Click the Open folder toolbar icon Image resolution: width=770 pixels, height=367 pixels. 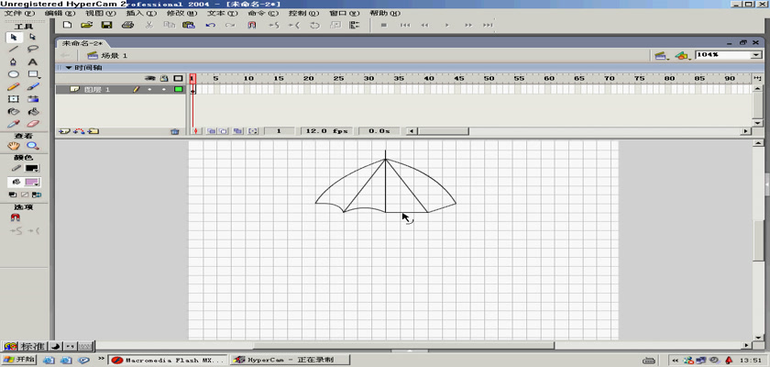tap(86, 25)
